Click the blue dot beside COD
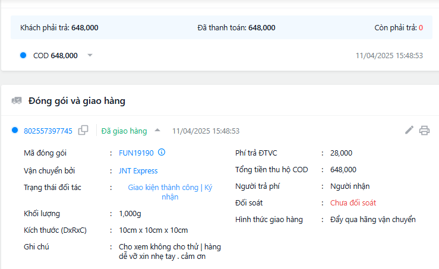The width and height of the screenshot is (439, 269). point(23,55)
